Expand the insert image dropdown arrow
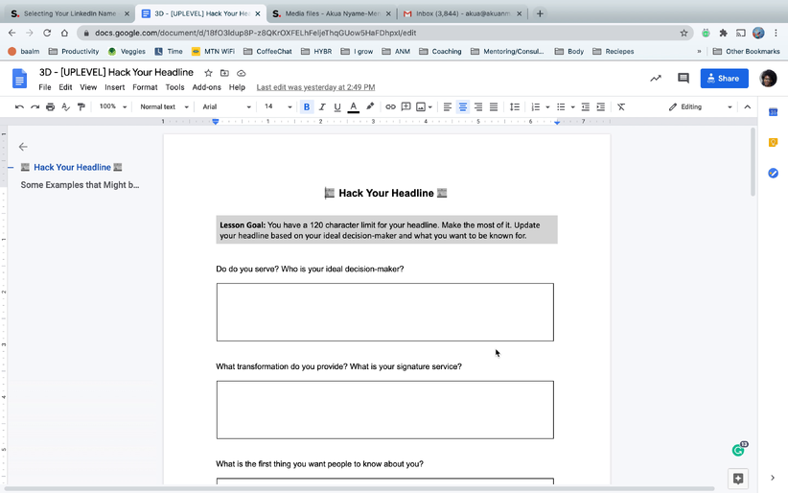This screenshot has height=493, width=788. (x=430, y=107)
